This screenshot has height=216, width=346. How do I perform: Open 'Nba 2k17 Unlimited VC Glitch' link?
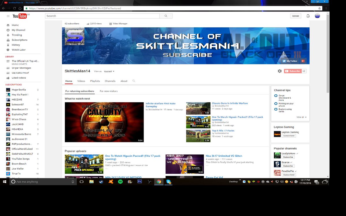tap(224, 156)
